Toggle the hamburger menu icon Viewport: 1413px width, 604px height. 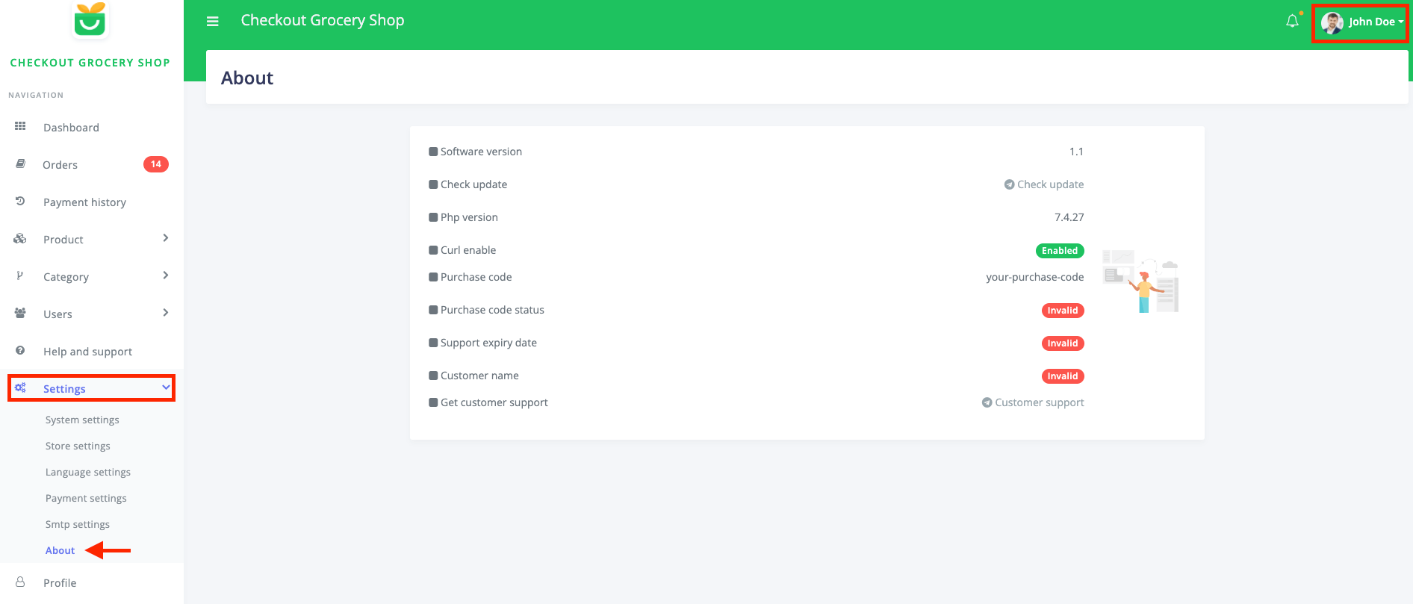(x=213, y=22)
